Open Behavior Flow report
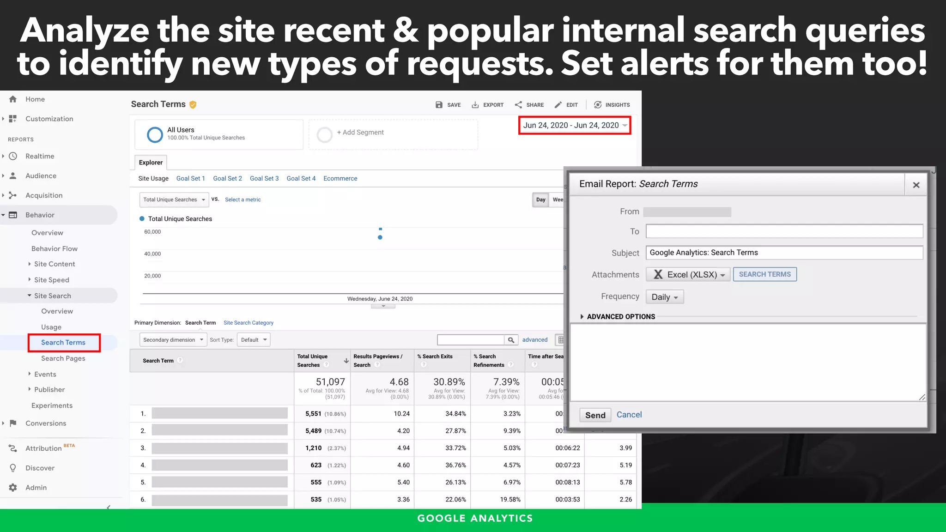This screenshot has width=946, height=532. tap(54, 248)
